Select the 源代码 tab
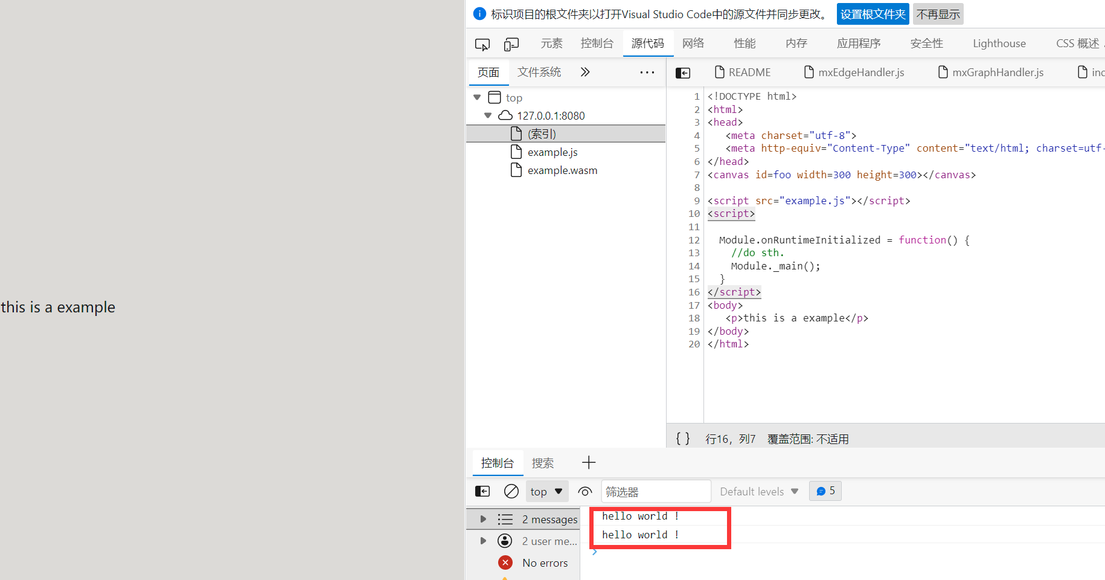This screenshot has width=1105, height=580. pos(648,43)
